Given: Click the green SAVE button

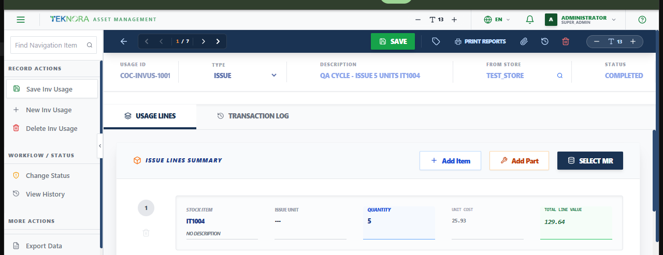Looking at the screenshot, I should click(x=393, y=41).
